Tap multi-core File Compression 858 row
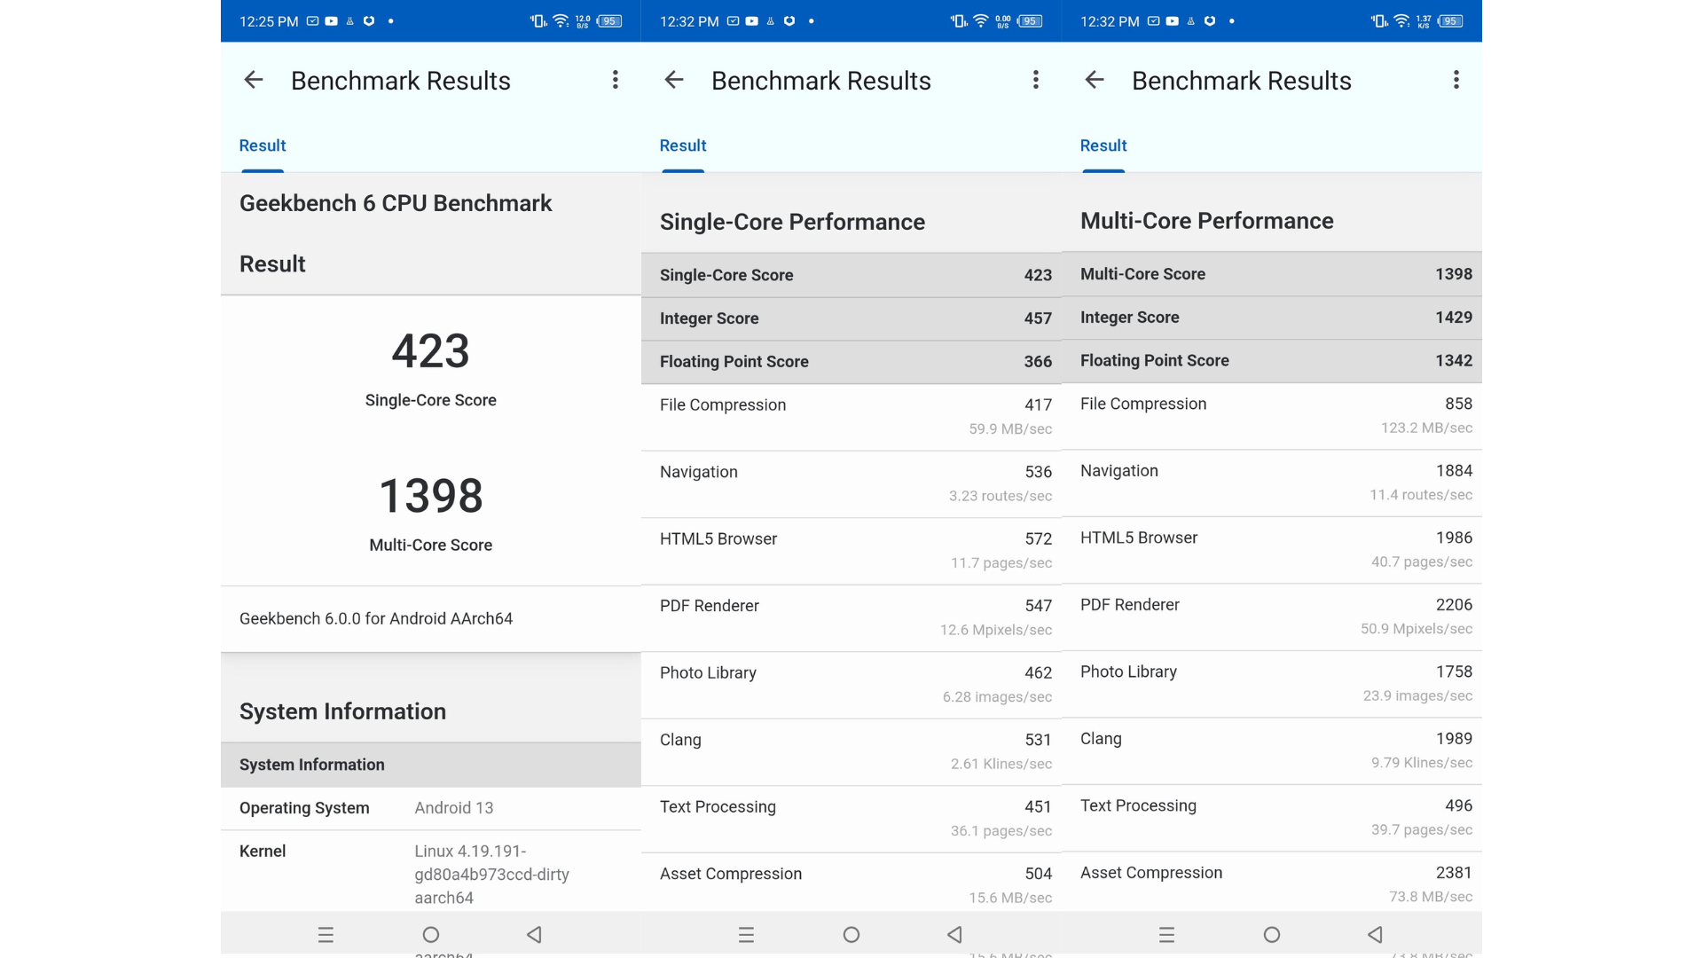The image size is (1703, 958). (x=1272, y=416)
